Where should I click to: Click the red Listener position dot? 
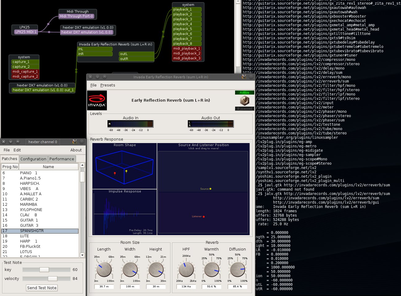point(204,217)
